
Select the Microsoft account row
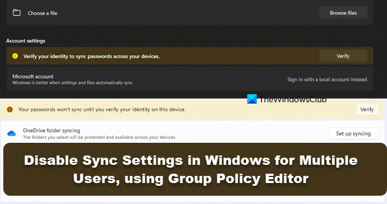[190, 79]
